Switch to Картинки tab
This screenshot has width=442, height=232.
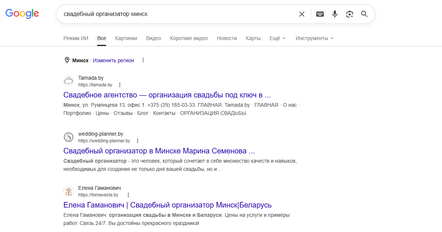coord(126,38)
